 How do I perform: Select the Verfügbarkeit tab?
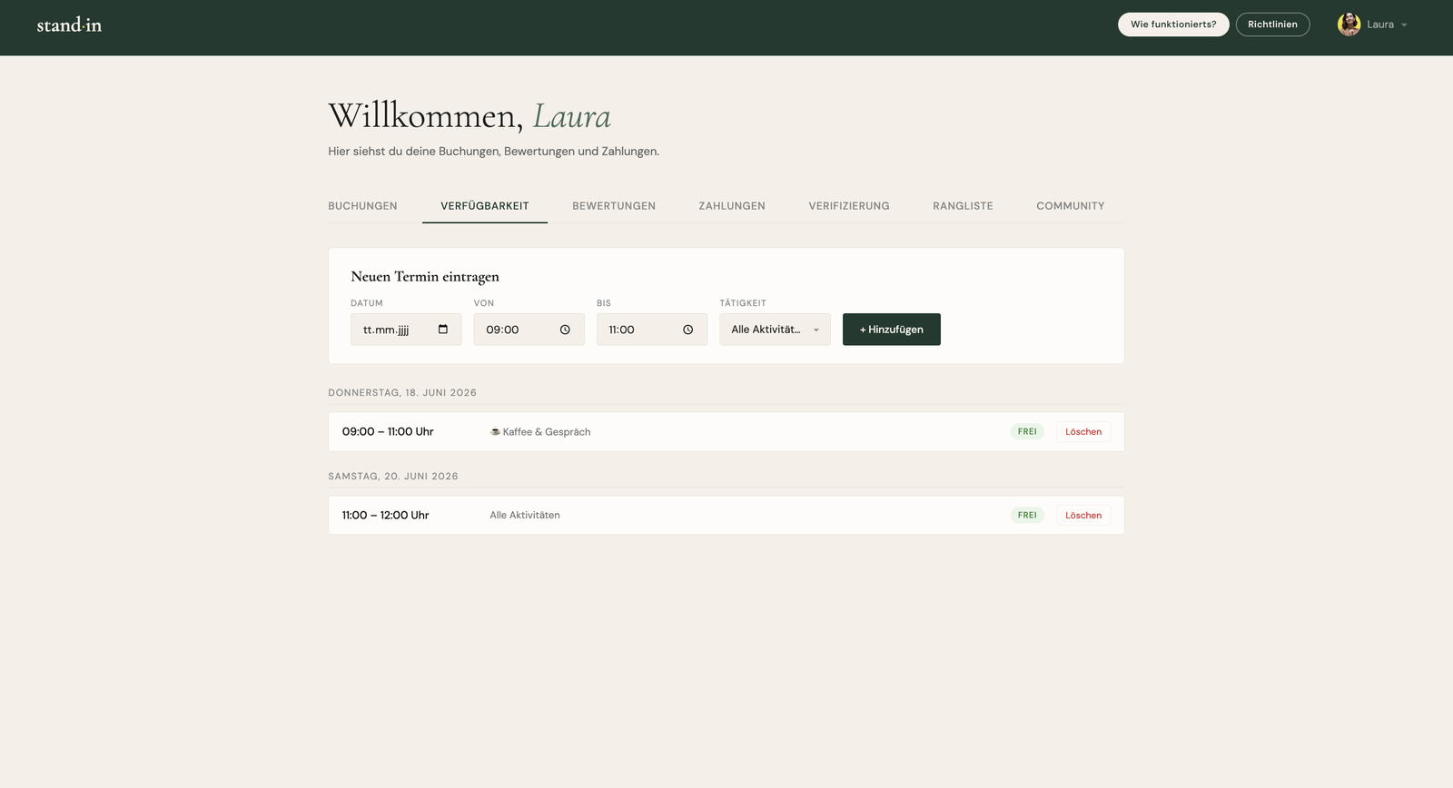[485, 206]
